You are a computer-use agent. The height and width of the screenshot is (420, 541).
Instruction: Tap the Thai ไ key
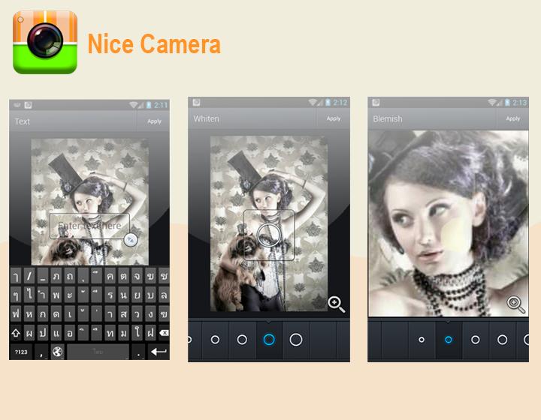[29, 295]
